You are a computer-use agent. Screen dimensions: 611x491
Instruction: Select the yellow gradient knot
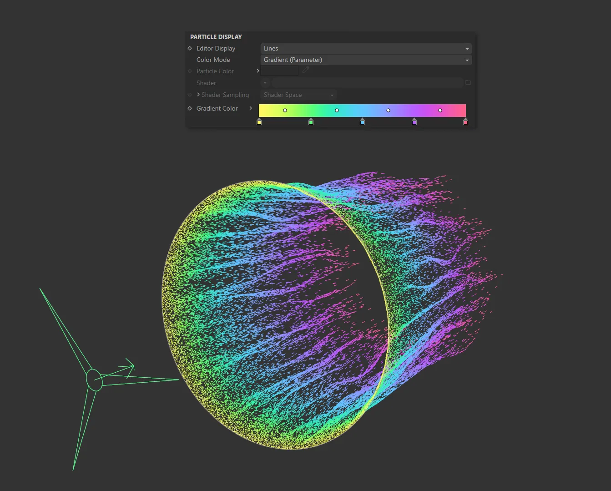click(259, 122)
